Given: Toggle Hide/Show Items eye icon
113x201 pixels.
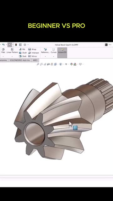Looking at the screenshot, I should [66, 64].
